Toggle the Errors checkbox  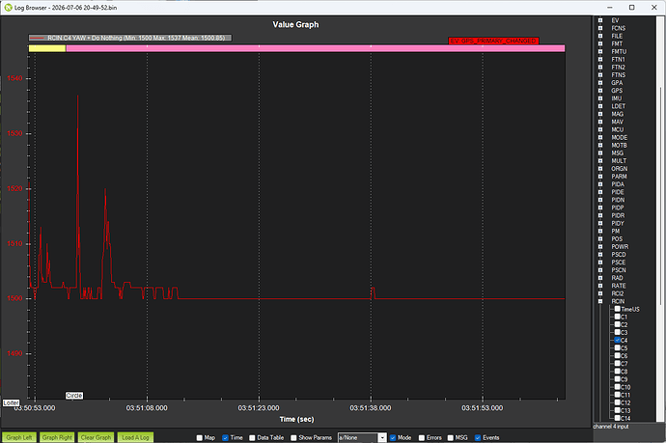[x=422, y=437]
